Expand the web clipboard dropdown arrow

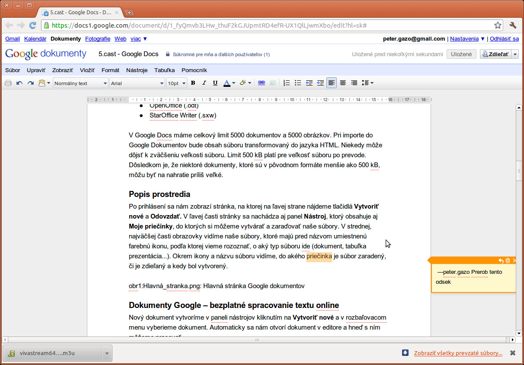tap(48, 83)
